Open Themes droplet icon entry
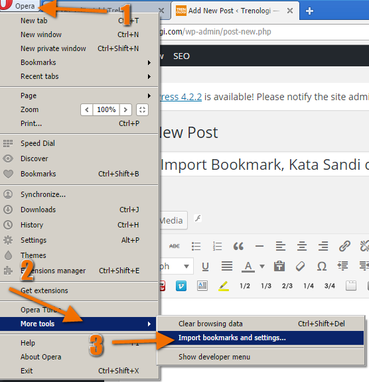Screen dimensions: 369x382 click(79, 255)
